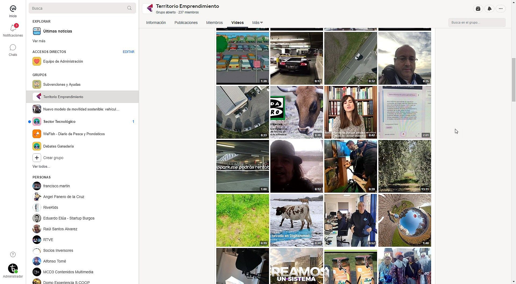This screenshot has height=284, width=516.
Task: Click EDITAR next to Accesos Directos
Action: pos(128,52)
